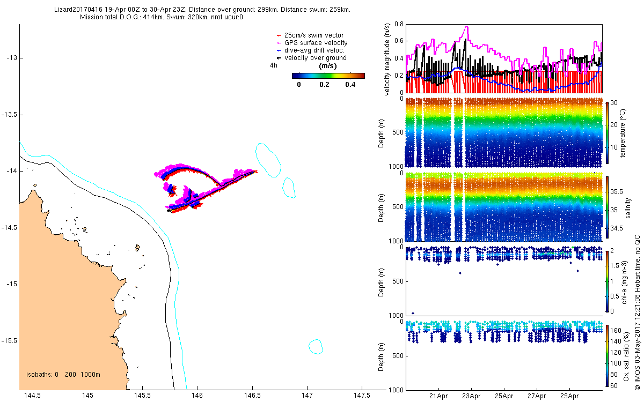Image resolution: width=644 pixels, height=402 pixels.
Task: Click the eastern tip of the glider track
Action: coord(256,172)
